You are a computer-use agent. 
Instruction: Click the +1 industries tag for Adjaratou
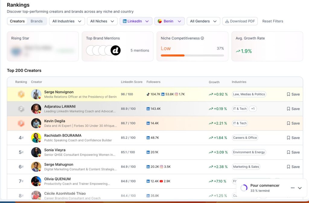click(253, 109)
